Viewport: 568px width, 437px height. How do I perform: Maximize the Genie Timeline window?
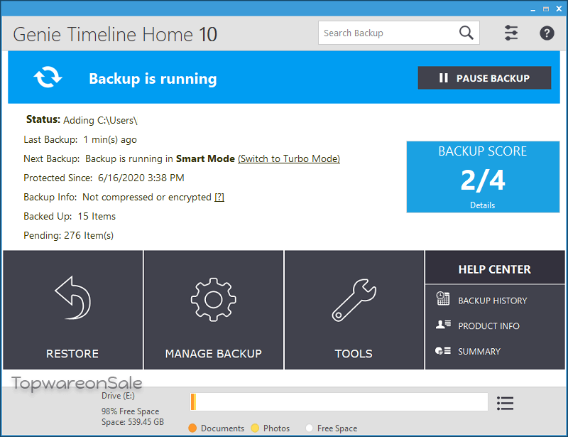coord(546,9)
